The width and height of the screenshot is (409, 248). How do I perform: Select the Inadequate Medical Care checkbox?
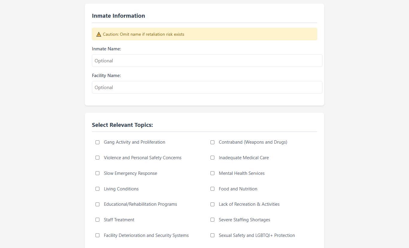coord(212,158)
